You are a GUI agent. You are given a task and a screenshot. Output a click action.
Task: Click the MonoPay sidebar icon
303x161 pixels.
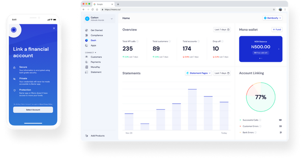pyautogui.click(x=86, y=67)
